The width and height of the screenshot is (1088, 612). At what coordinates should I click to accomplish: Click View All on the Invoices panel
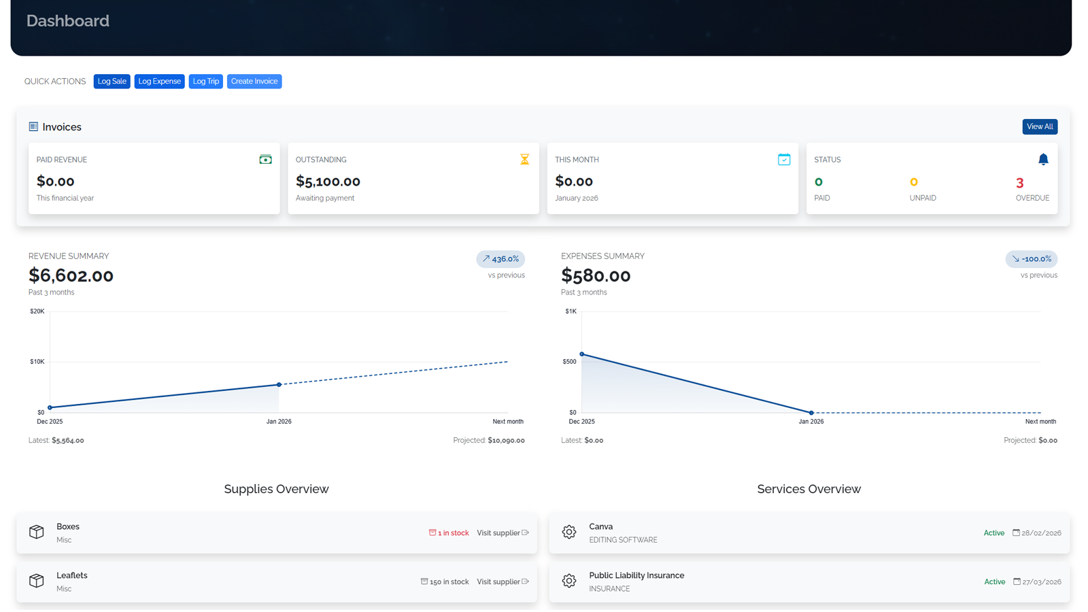pyautogui.click(x=1040, y=126)
